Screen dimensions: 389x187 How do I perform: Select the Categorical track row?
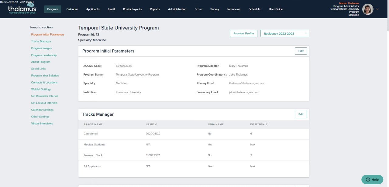click(x=193, y=134)
